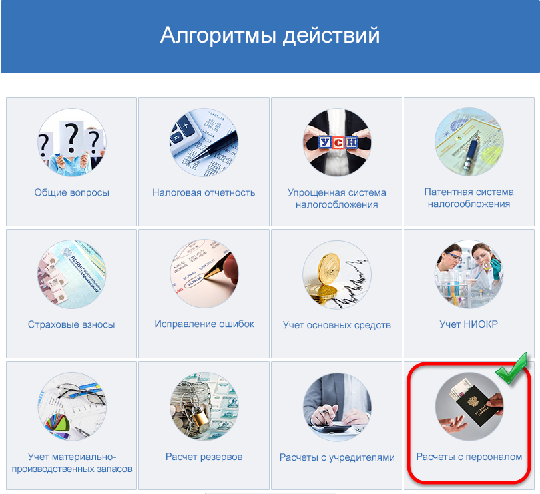Open the Исправление ошибок link

point(204,324)
